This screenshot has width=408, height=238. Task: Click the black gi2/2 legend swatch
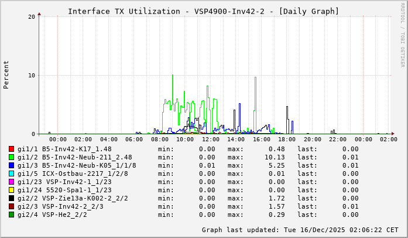click(11, 198)
